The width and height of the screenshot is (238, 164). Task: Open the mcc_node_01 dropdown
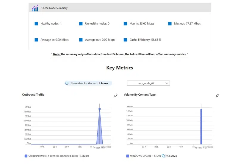pyautogui.click(x=148, y=83)
